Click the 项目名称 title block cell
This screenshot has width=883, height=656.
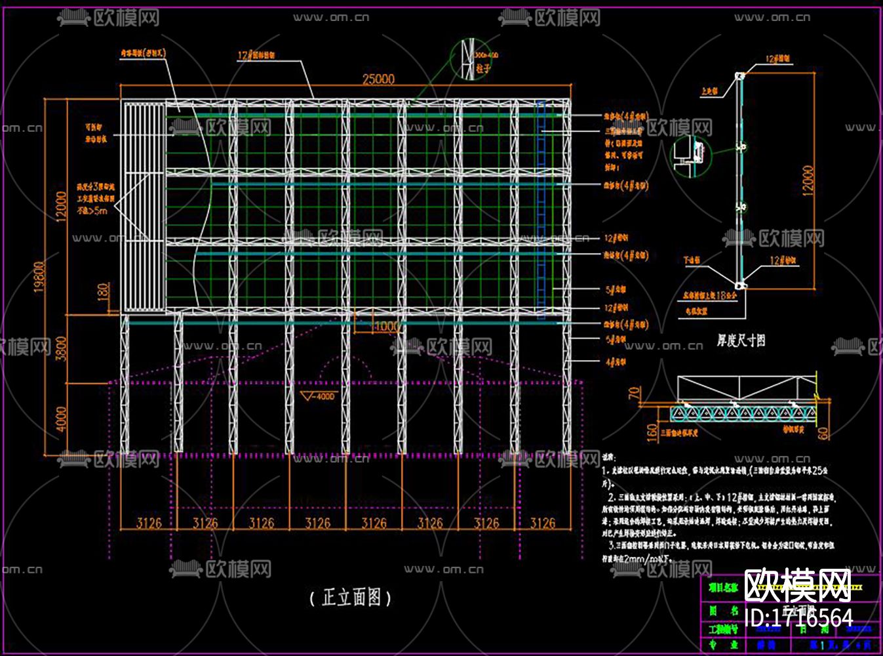[723, 588]
